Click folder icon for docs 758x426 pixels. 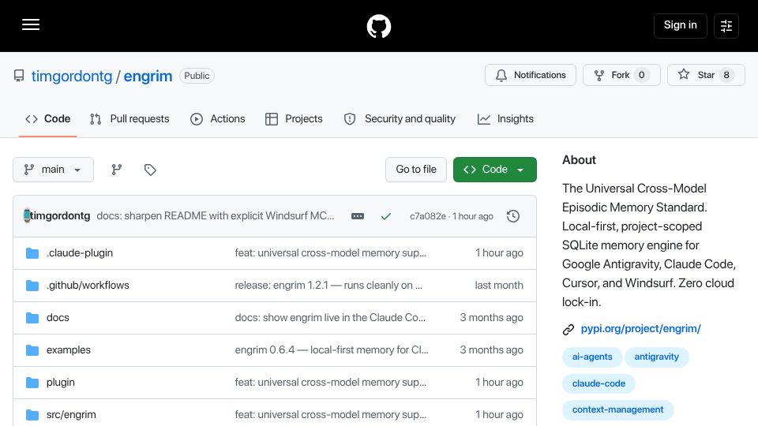click(32, 318)
